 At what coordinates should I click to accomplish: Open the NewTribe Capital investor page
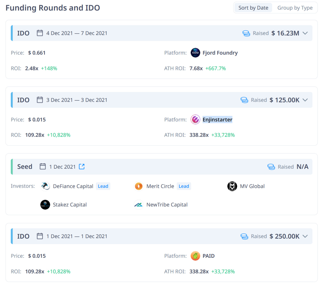pyautogui.click(x=167, y=205)
